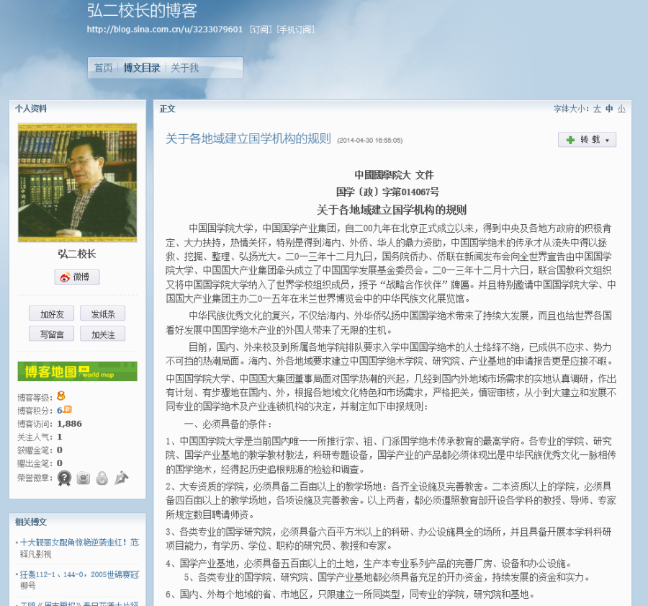Open the 关于我 tab

point(184,68)
